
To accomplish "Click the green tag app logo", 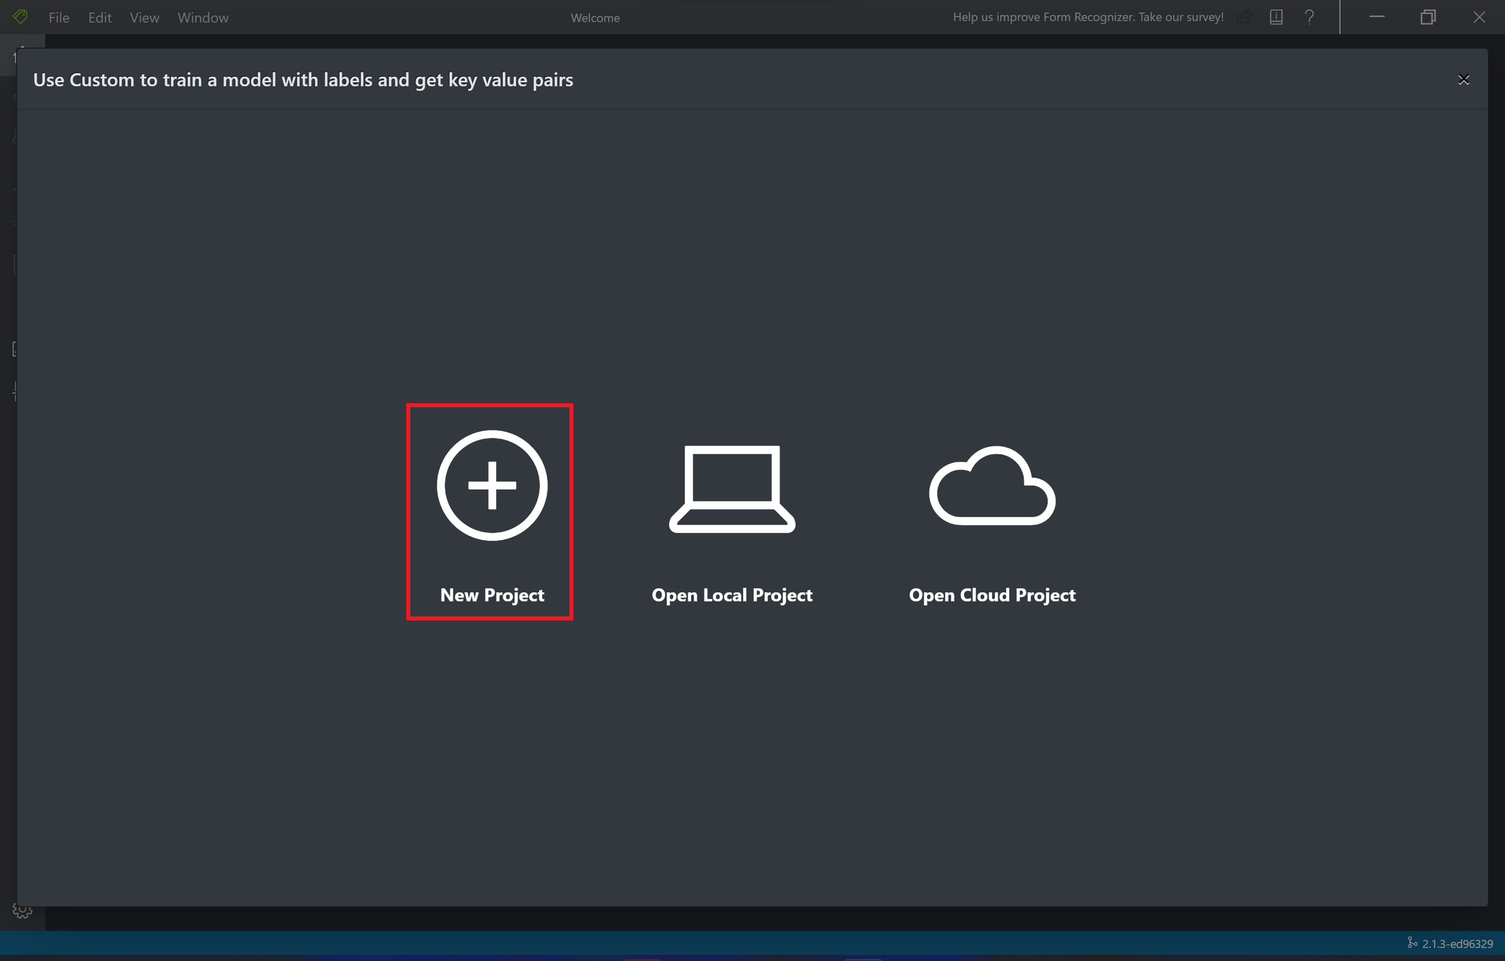I will pos(20,17).
